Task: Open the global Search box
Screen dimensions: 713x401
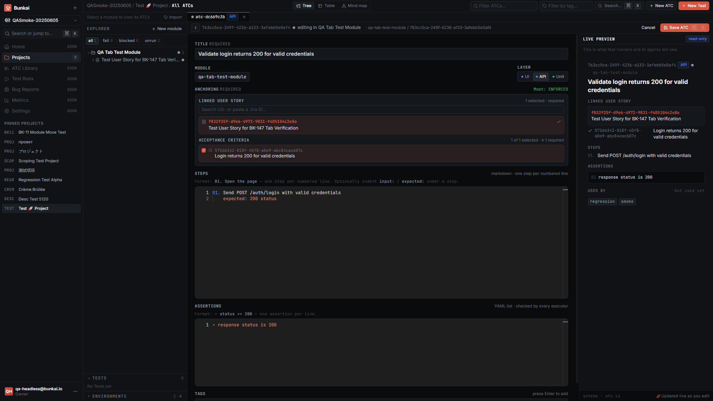Action: point(619,6)
